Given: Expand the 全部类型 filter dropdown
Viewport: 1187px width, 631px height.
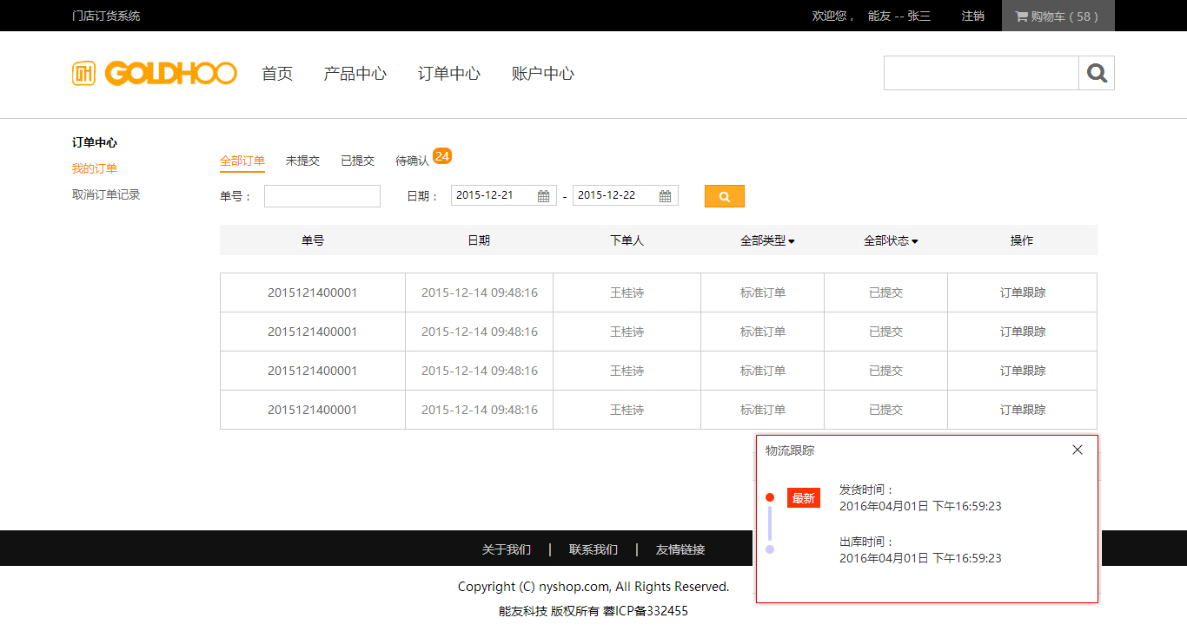Looking at the screenshot, I should click(767, 240).
